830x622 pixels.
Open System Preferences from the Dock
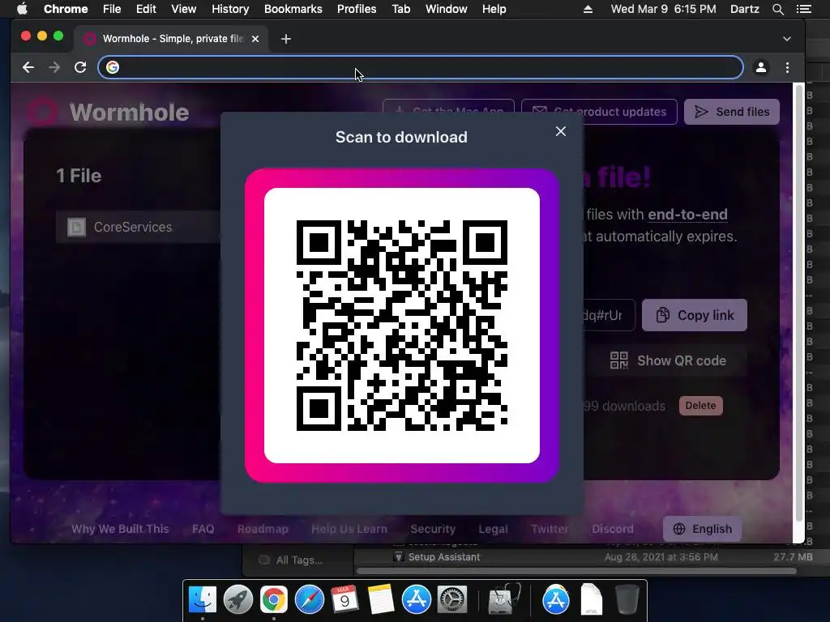tap(451, 599)
